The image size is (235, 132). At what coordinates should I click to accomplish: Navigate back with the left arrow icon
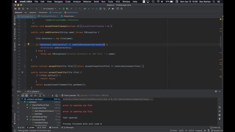[28, 9]
